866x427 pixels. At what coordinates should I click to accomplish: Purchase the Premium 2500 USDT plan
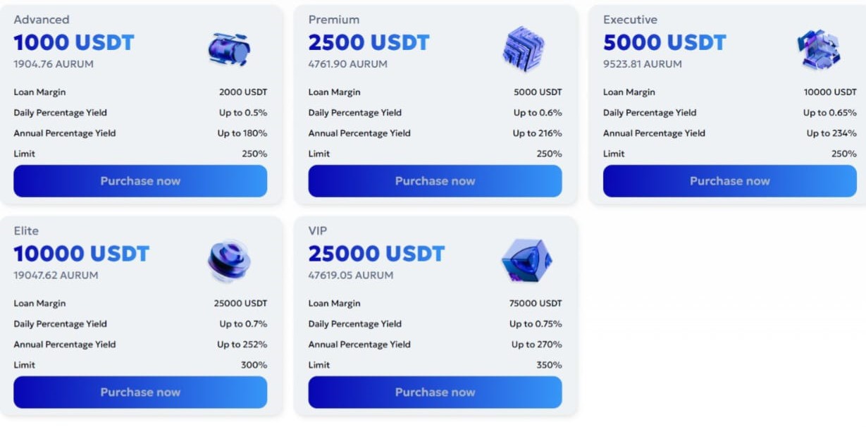pos(435,181)
